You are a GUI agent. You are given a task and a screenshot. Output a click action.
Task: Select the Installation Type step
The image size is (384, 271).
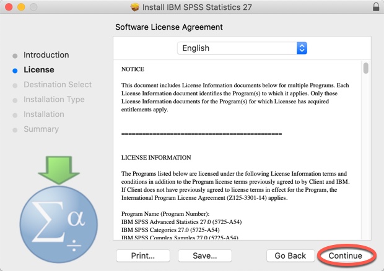[54, 99]
